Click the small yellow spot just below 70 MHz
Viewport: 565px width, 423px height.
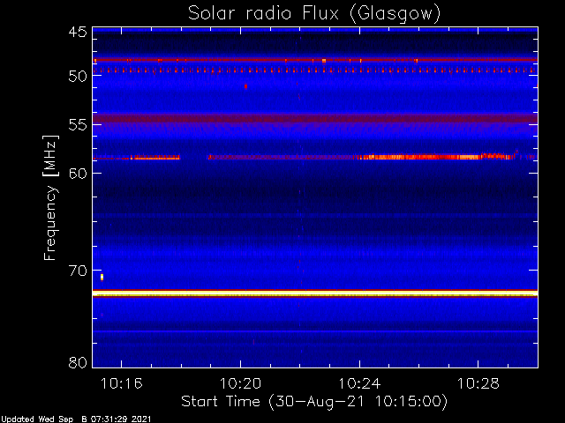click(102, 277)
